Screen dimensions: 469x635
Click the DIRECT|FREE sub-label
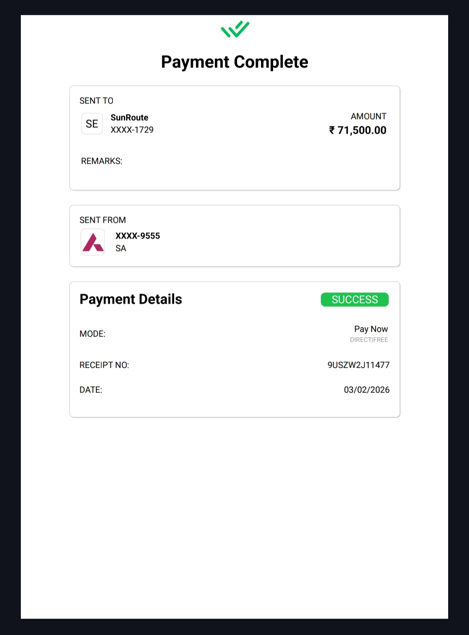[x=369, y=340]
